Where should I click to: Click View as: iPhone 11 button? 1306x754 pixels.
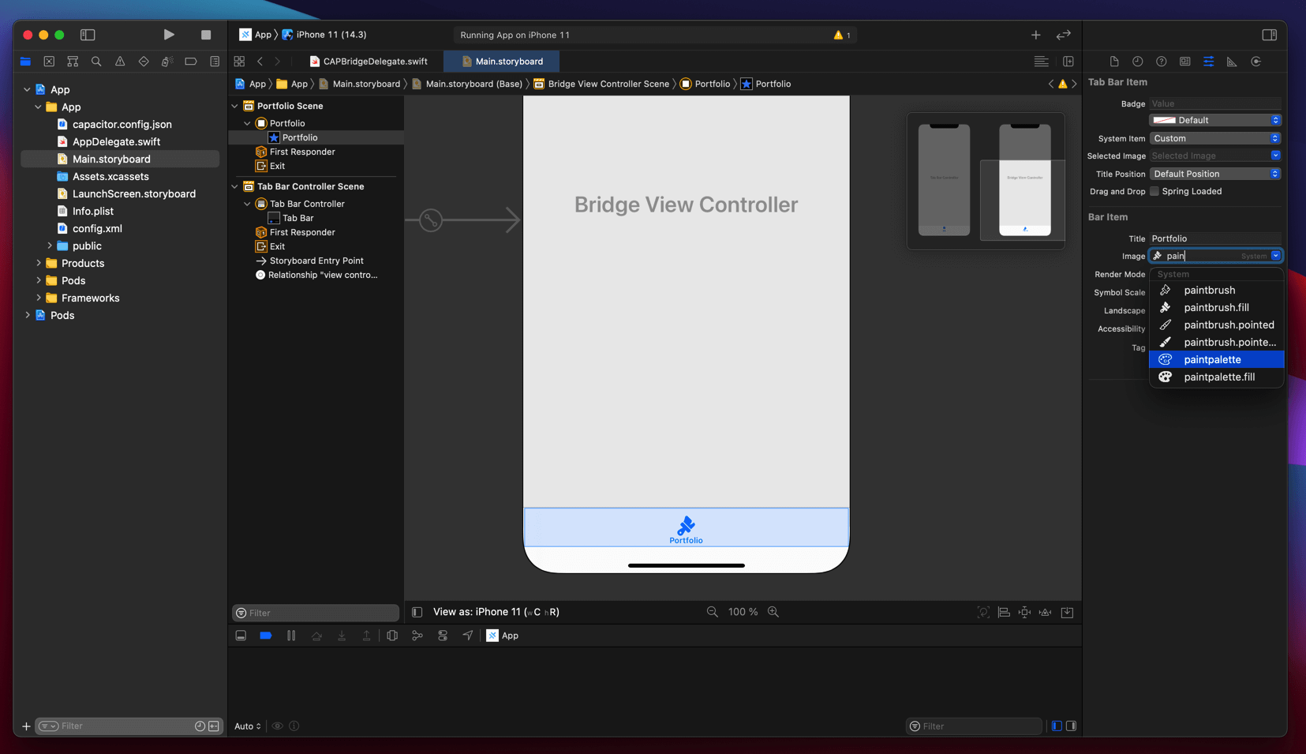[496, 612]
